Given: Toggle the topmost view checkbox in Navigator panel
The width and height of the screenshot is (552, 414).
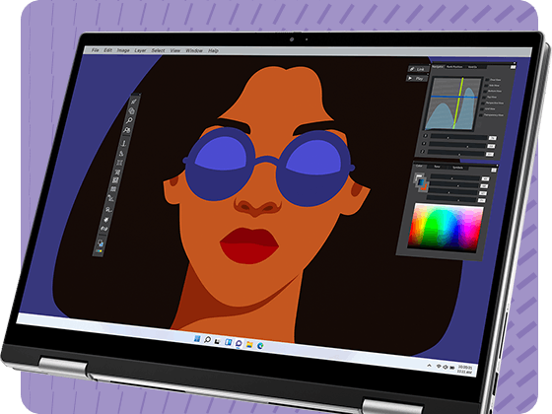Looking at the screenshot, I should [488, 80].
